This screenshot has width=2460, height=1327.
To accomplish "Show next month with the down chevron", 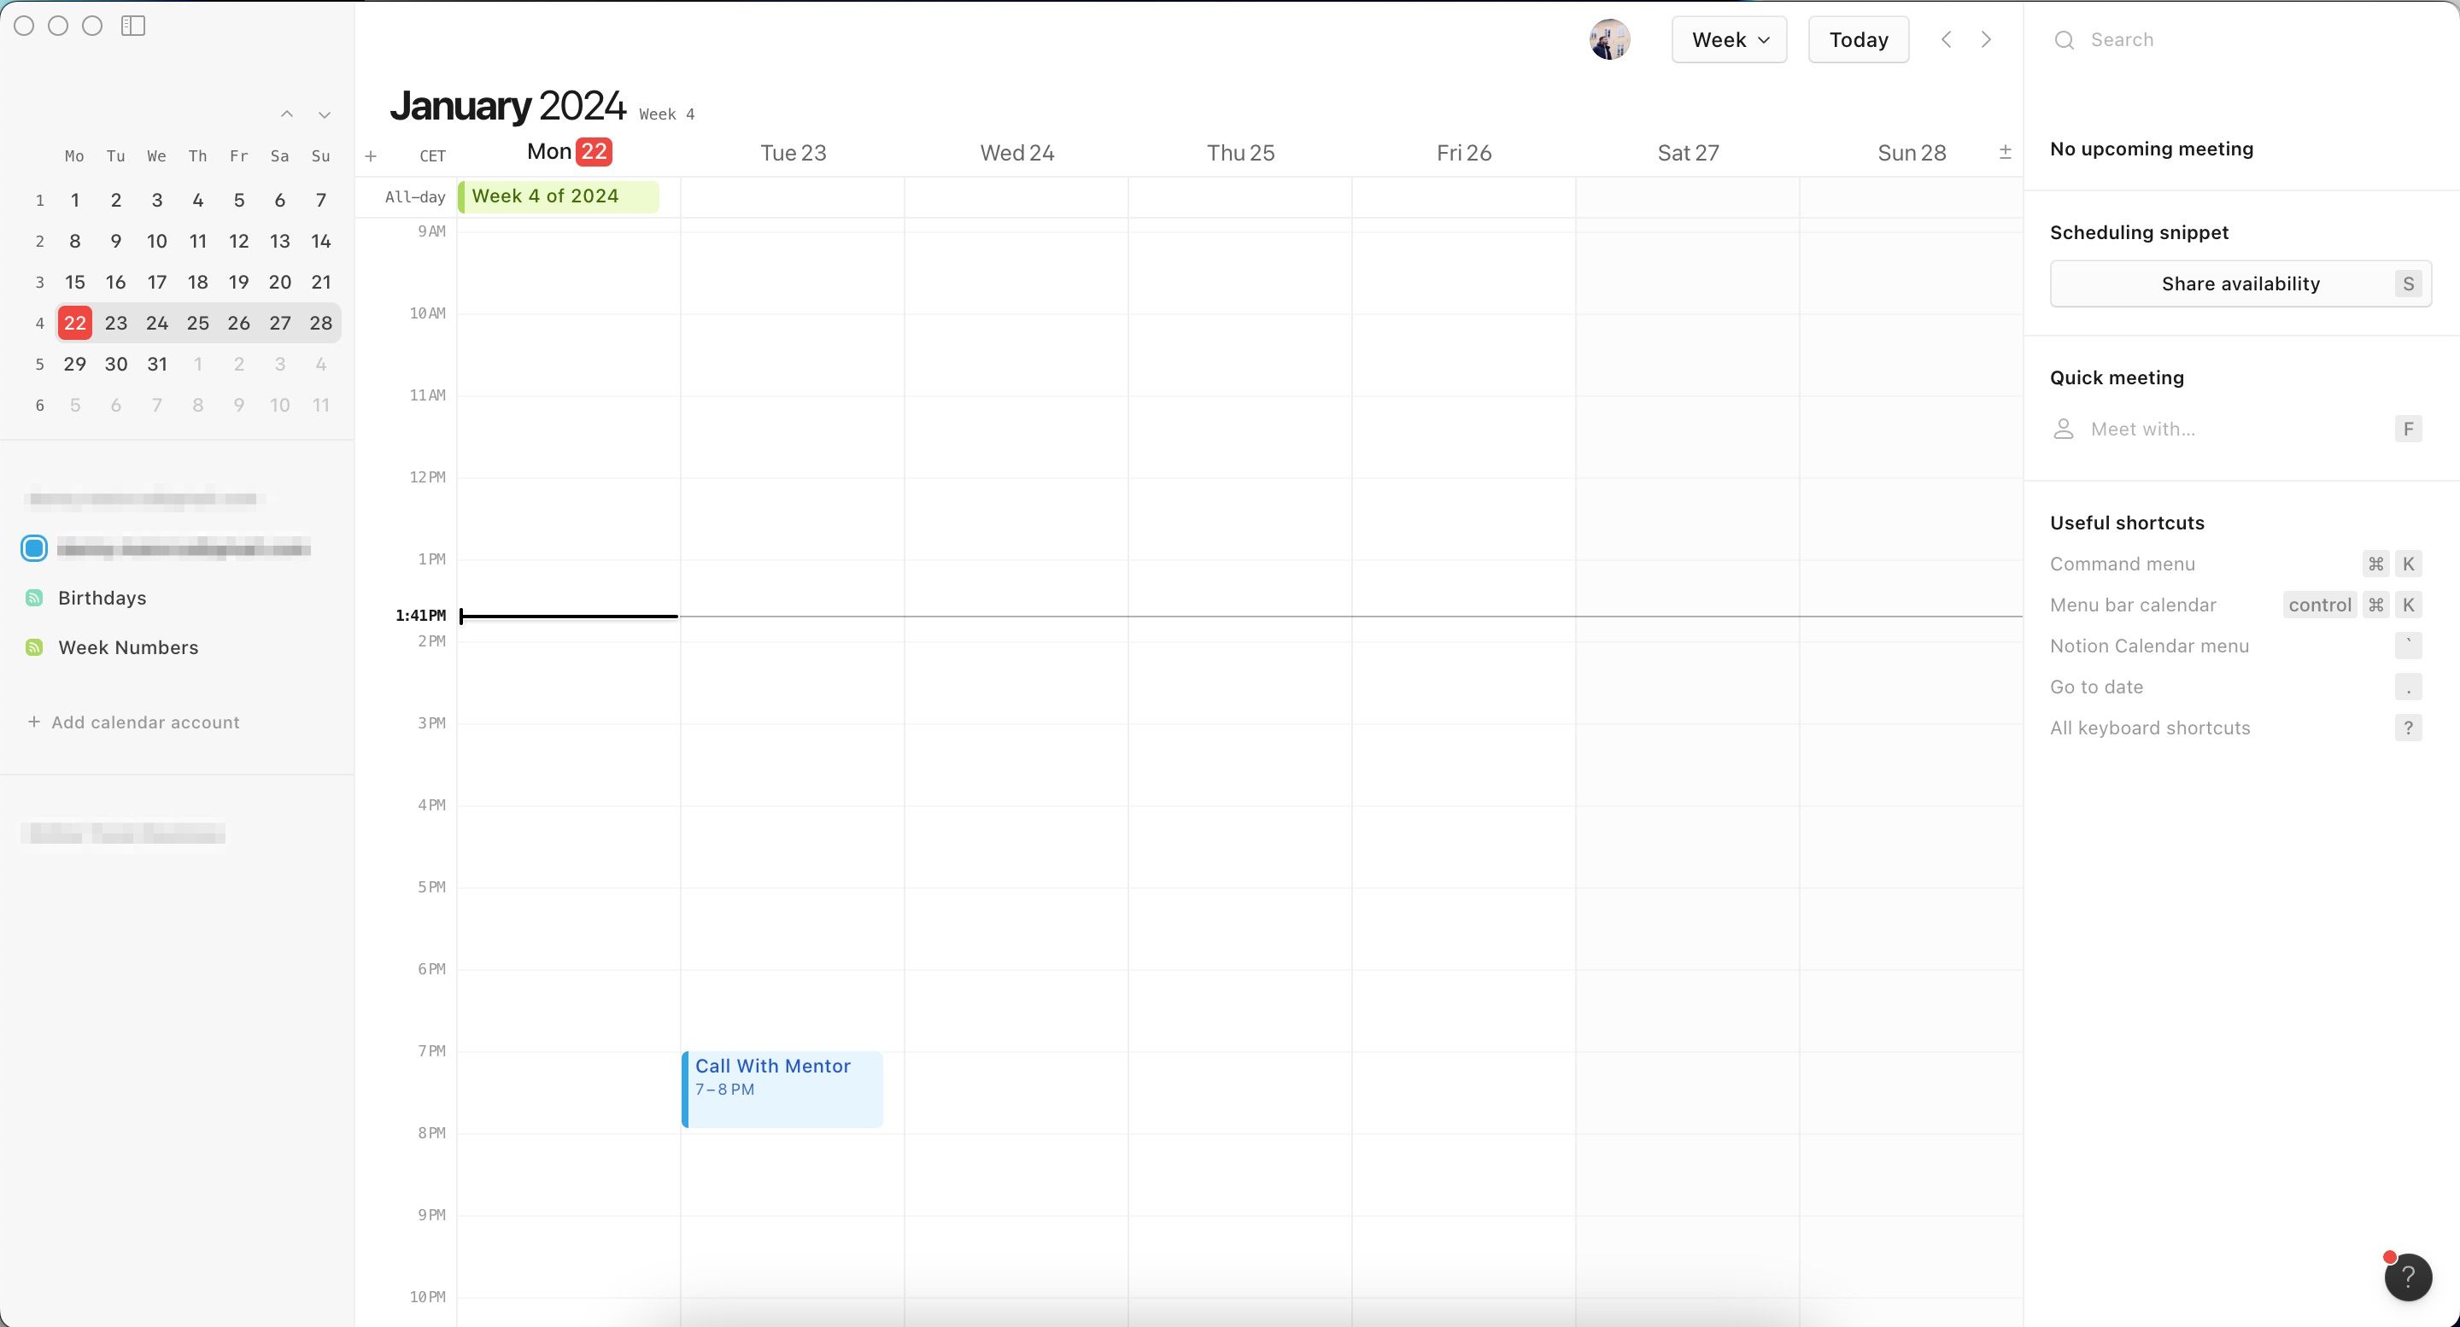I will (x=324, y=114).
